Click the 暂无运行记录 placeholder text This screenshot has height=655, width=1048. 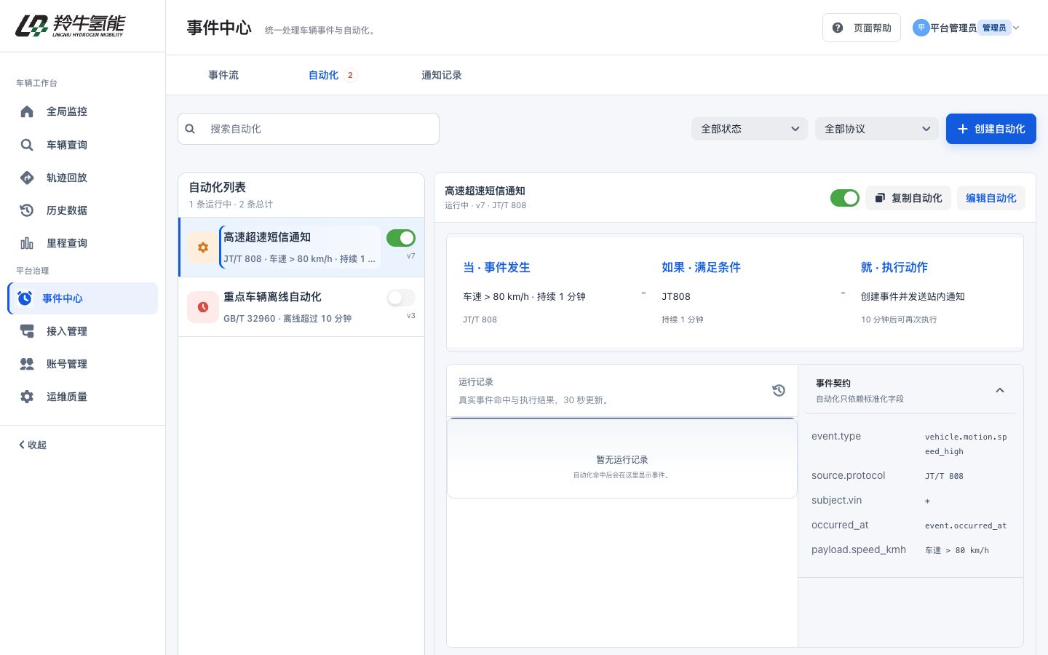click(622, 460)
